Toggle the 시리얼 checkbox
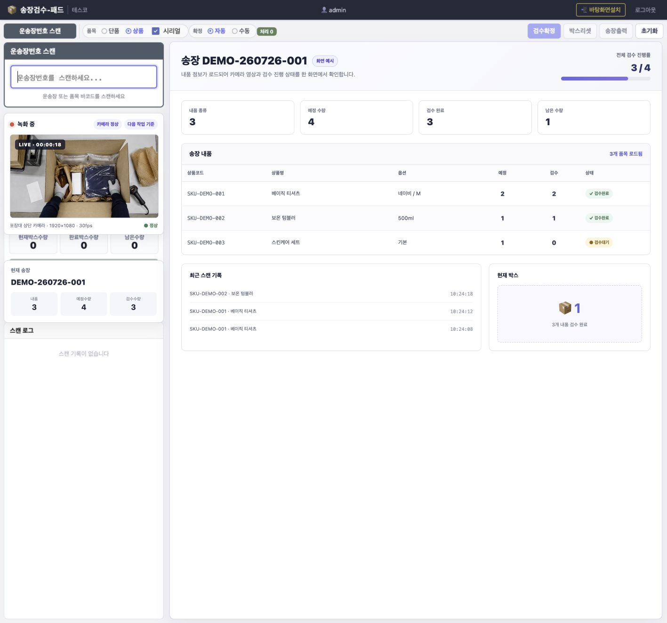 [155, 31]
